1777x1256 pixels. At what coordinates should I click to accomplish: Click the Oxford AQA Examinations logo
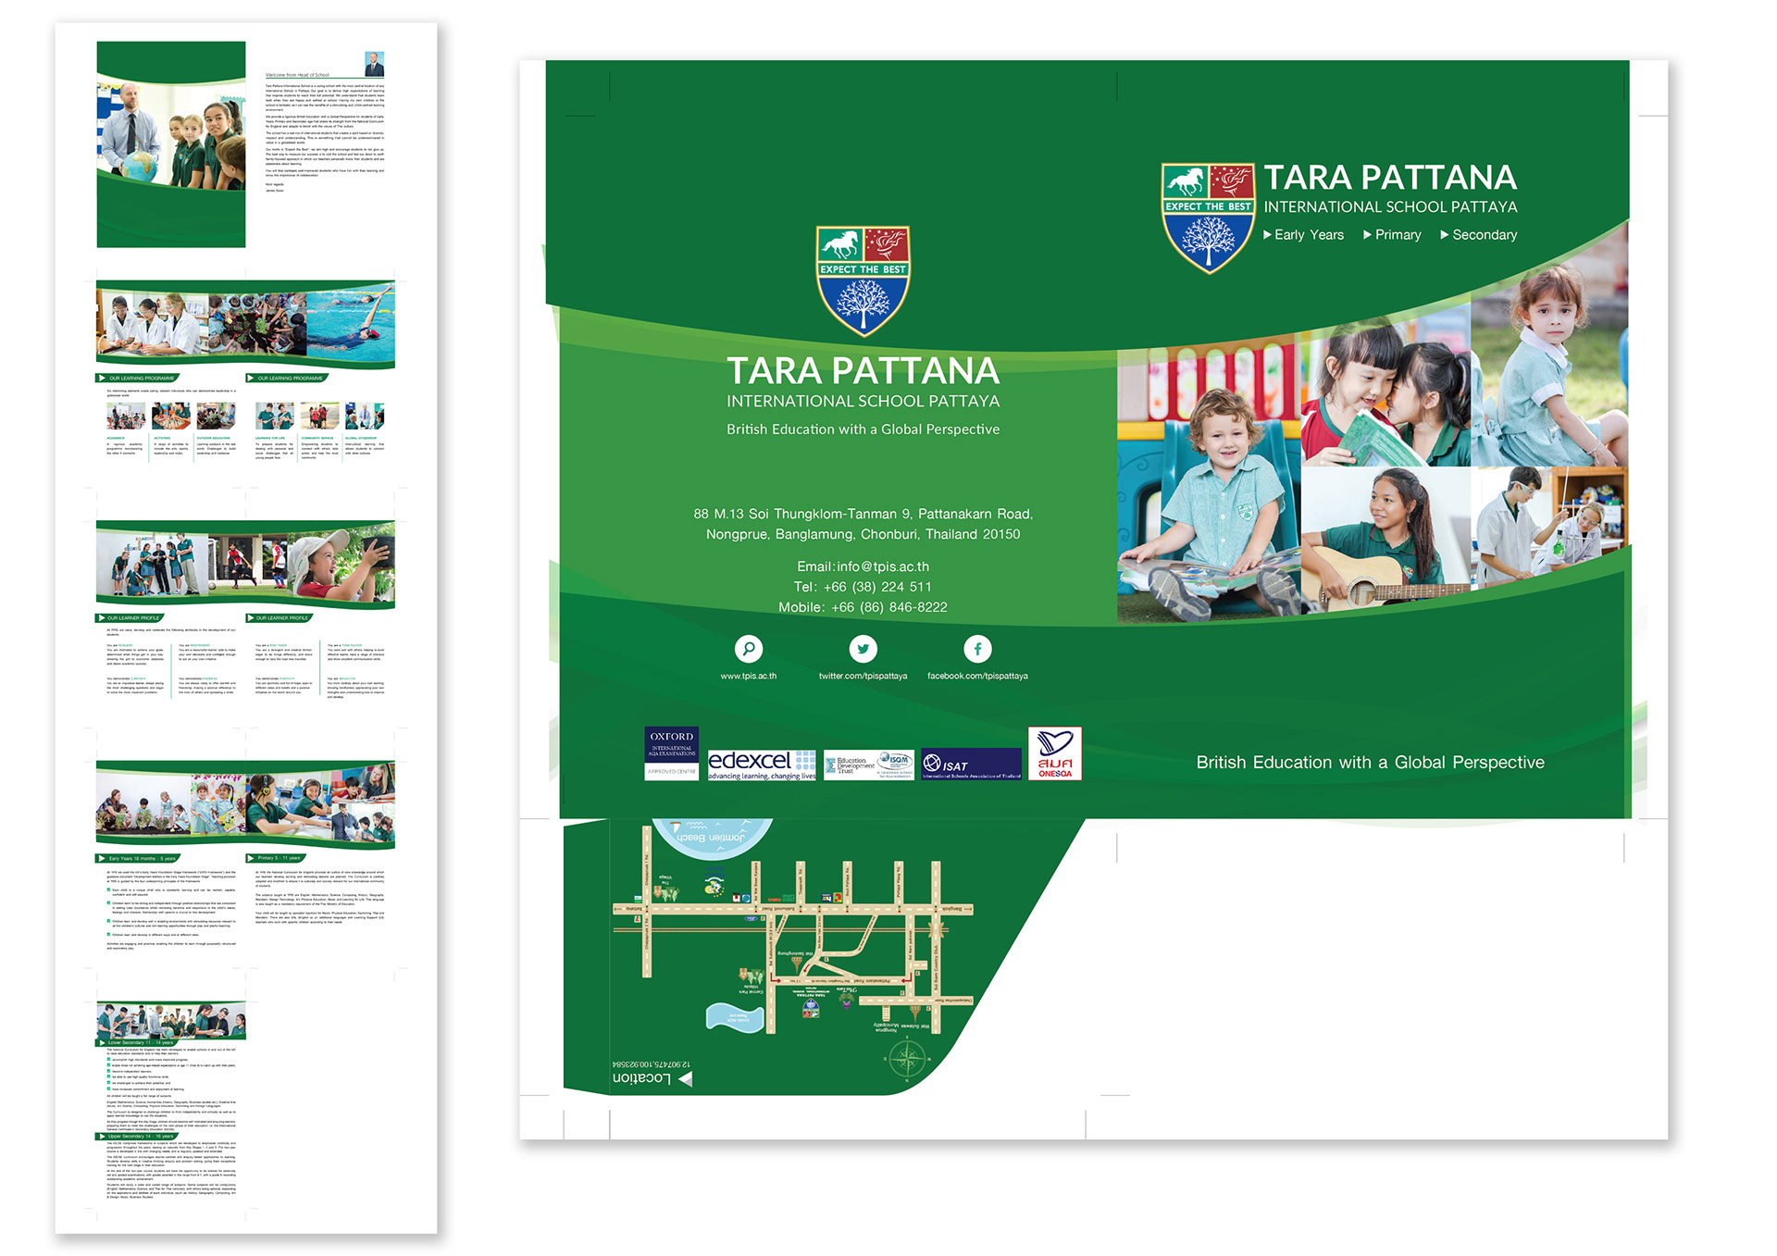click(672, 753)
